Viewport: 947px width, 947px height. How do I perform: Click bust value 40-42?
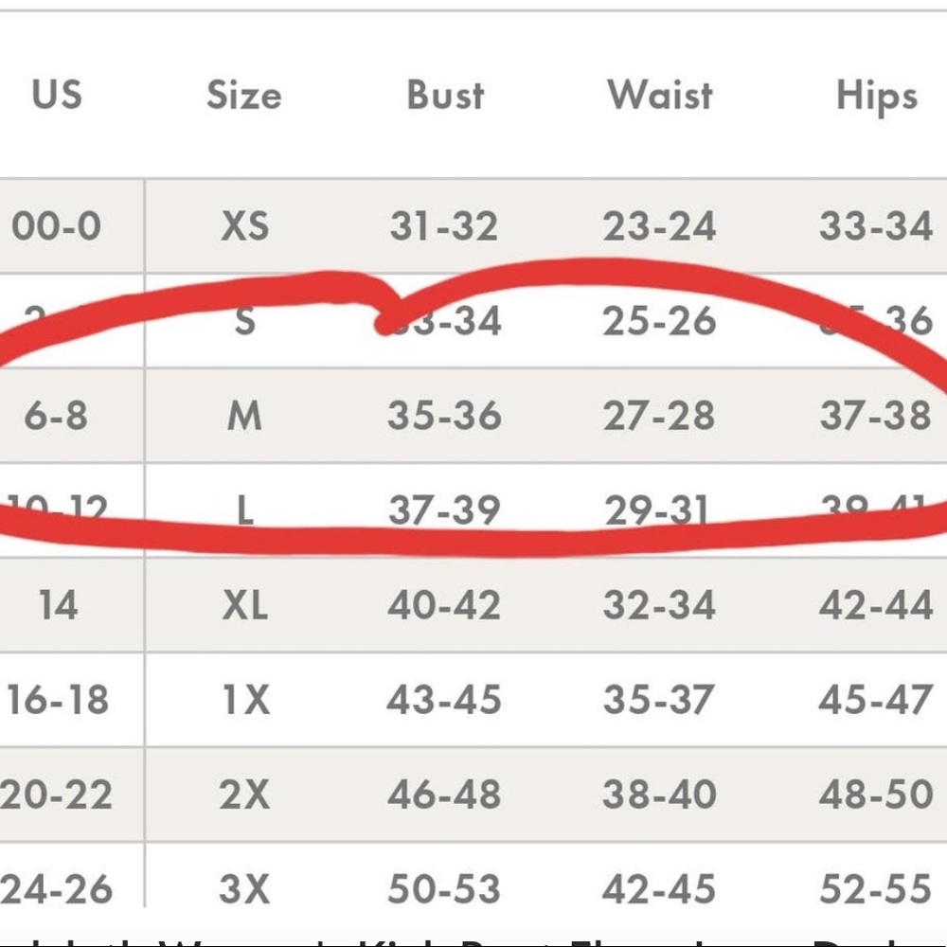point(444,604)
